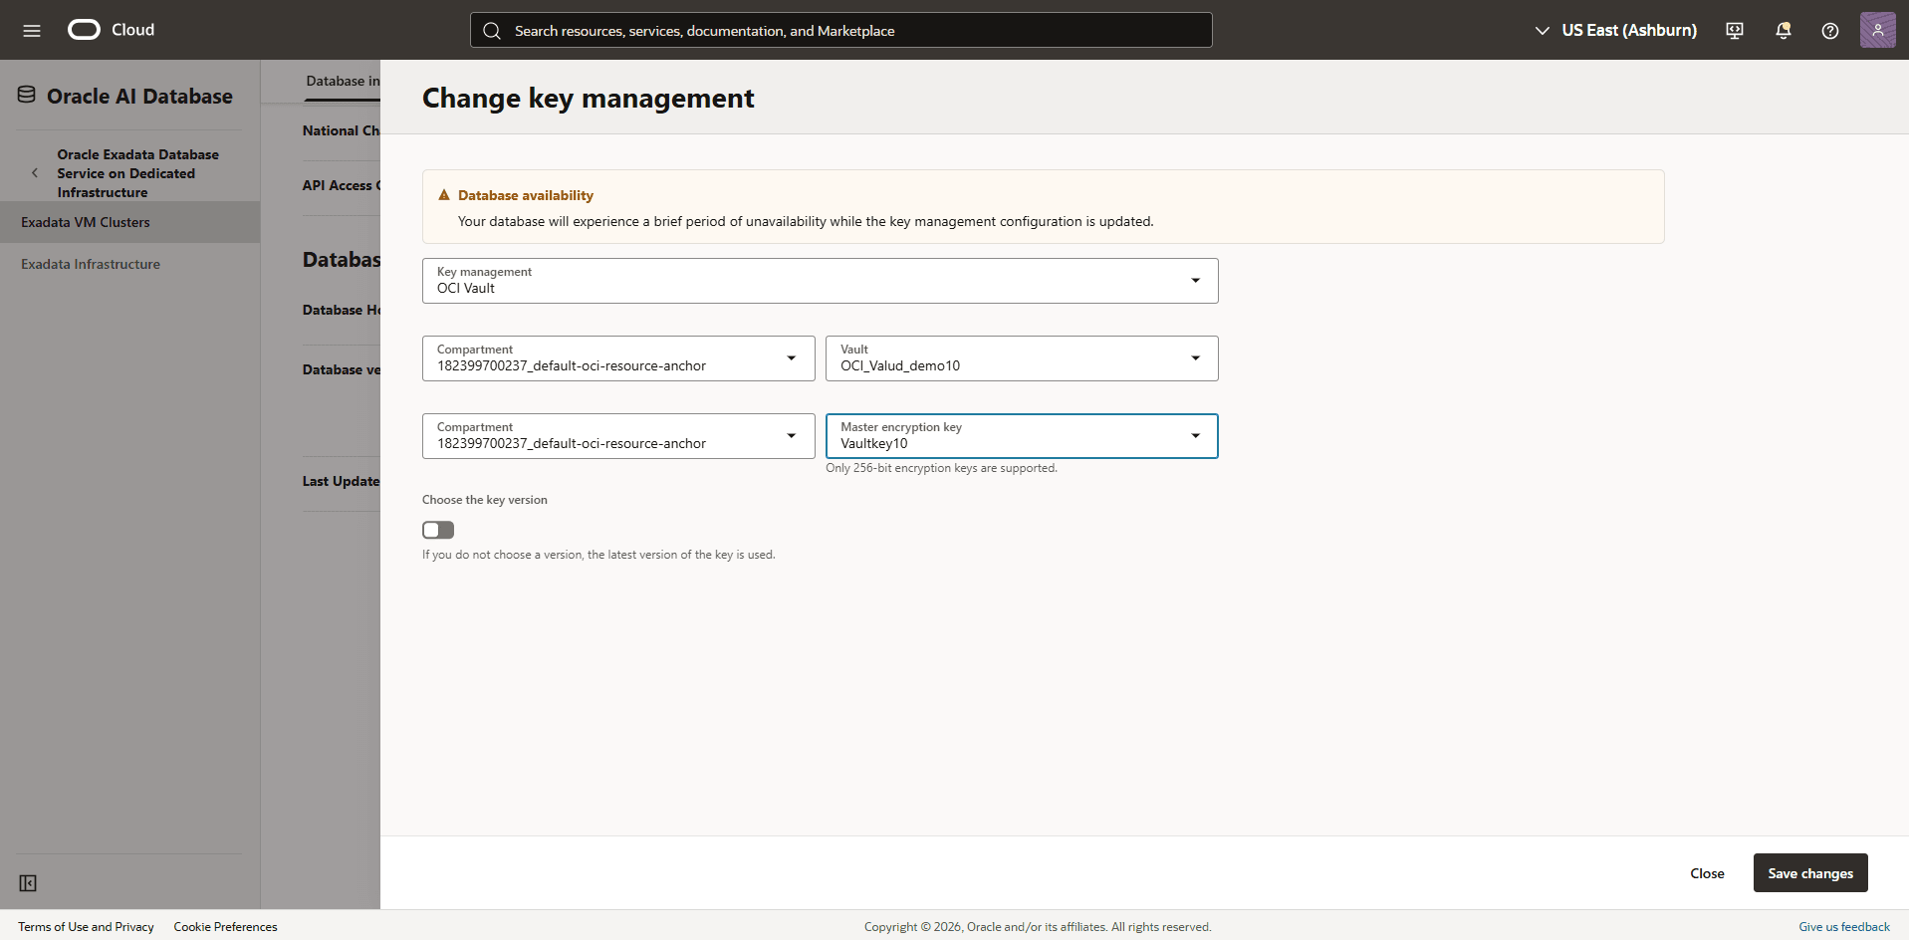Click the latest version hint text

pyautogui.click(x=598, y=555)
